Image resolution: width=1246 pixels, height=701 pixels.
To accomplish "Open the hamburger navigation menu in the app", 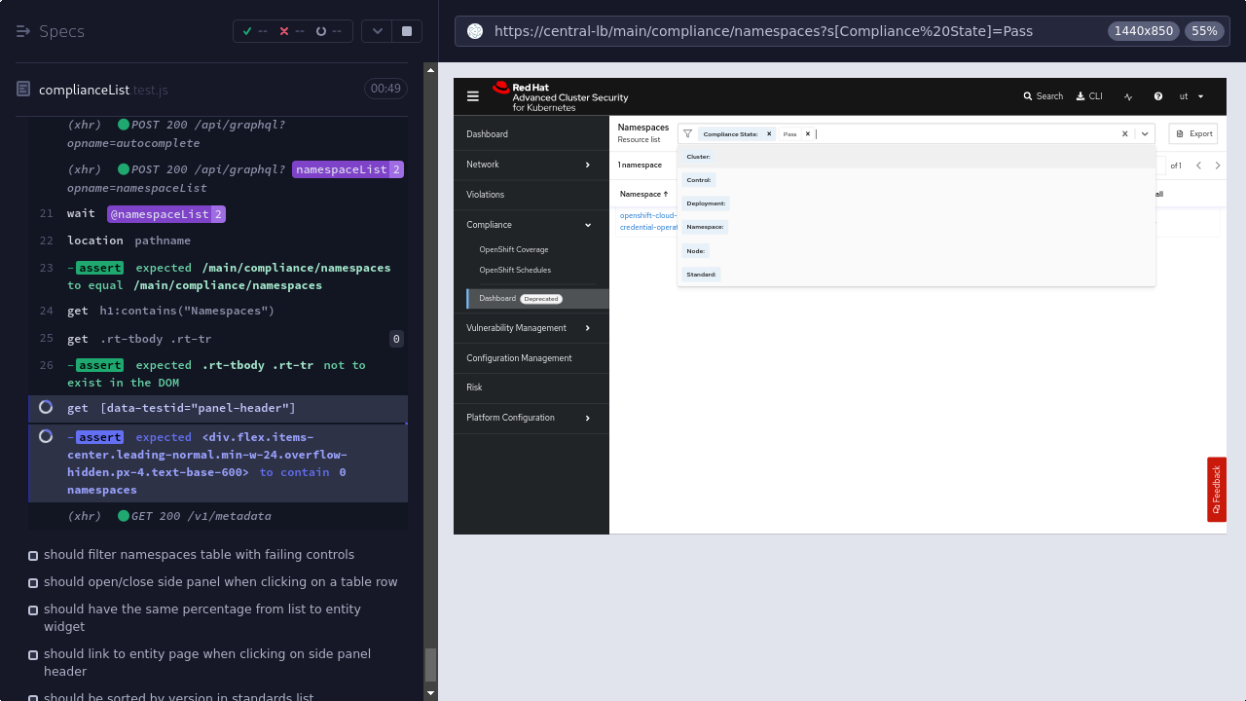I will pyautogui.click(x=473, y=96).
